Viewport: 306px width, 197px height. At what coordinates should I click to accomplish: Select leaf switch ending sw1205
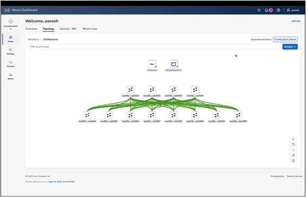pyautogui.click(x=238, y=115)
